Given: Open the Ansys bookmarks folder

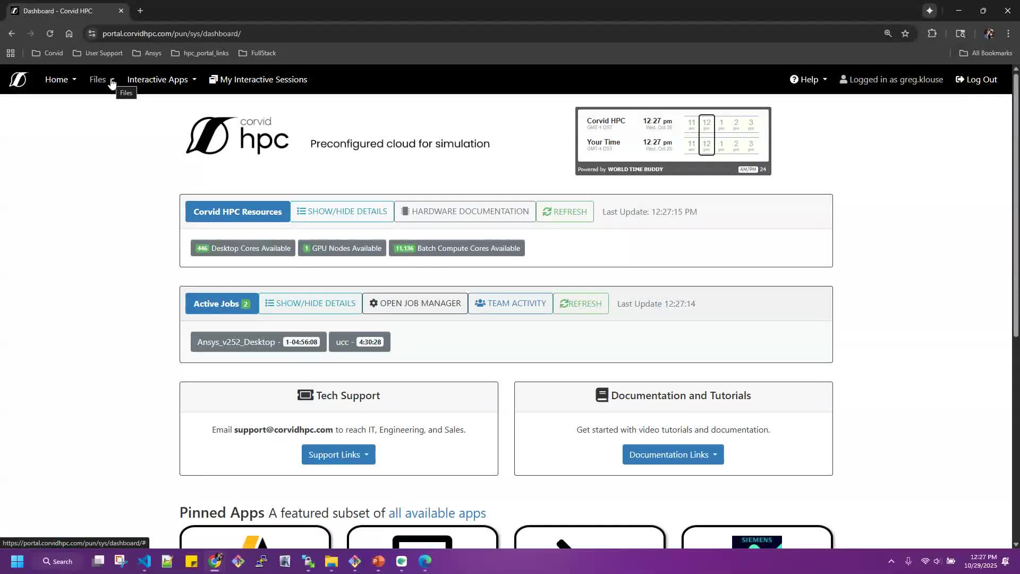Looking at the screenshot, I should (147, 53).
